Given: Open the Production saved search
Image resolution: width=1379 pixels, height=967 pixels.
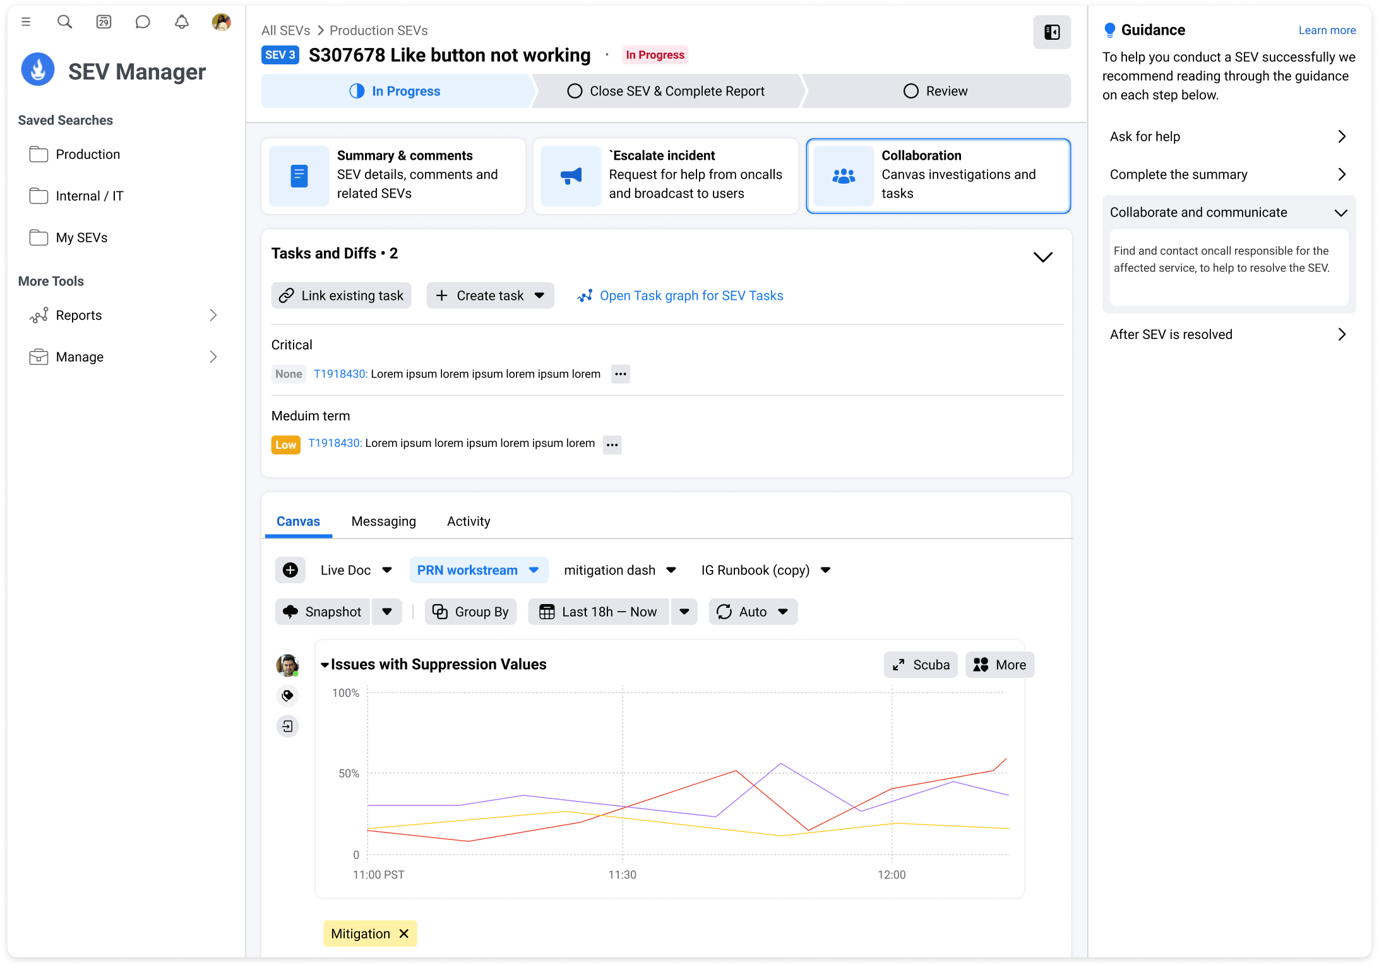Looking at the screenshot, I should click(87, 154).
